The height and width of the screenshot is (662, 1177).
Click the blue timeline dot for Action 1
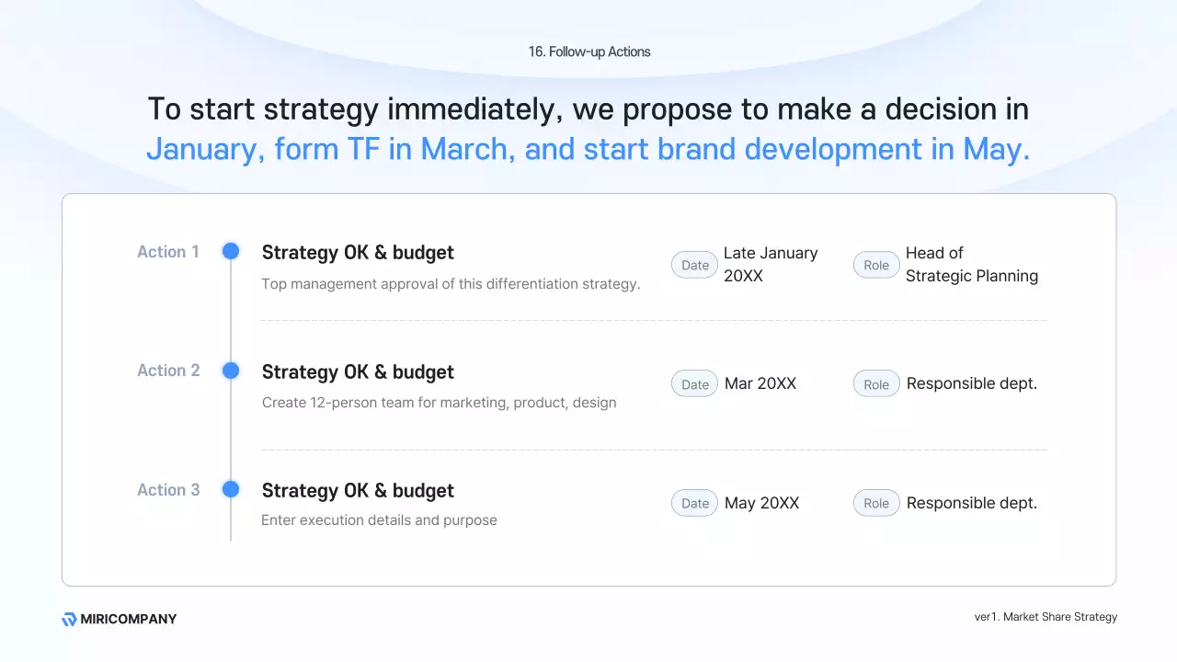click(231, 251)
